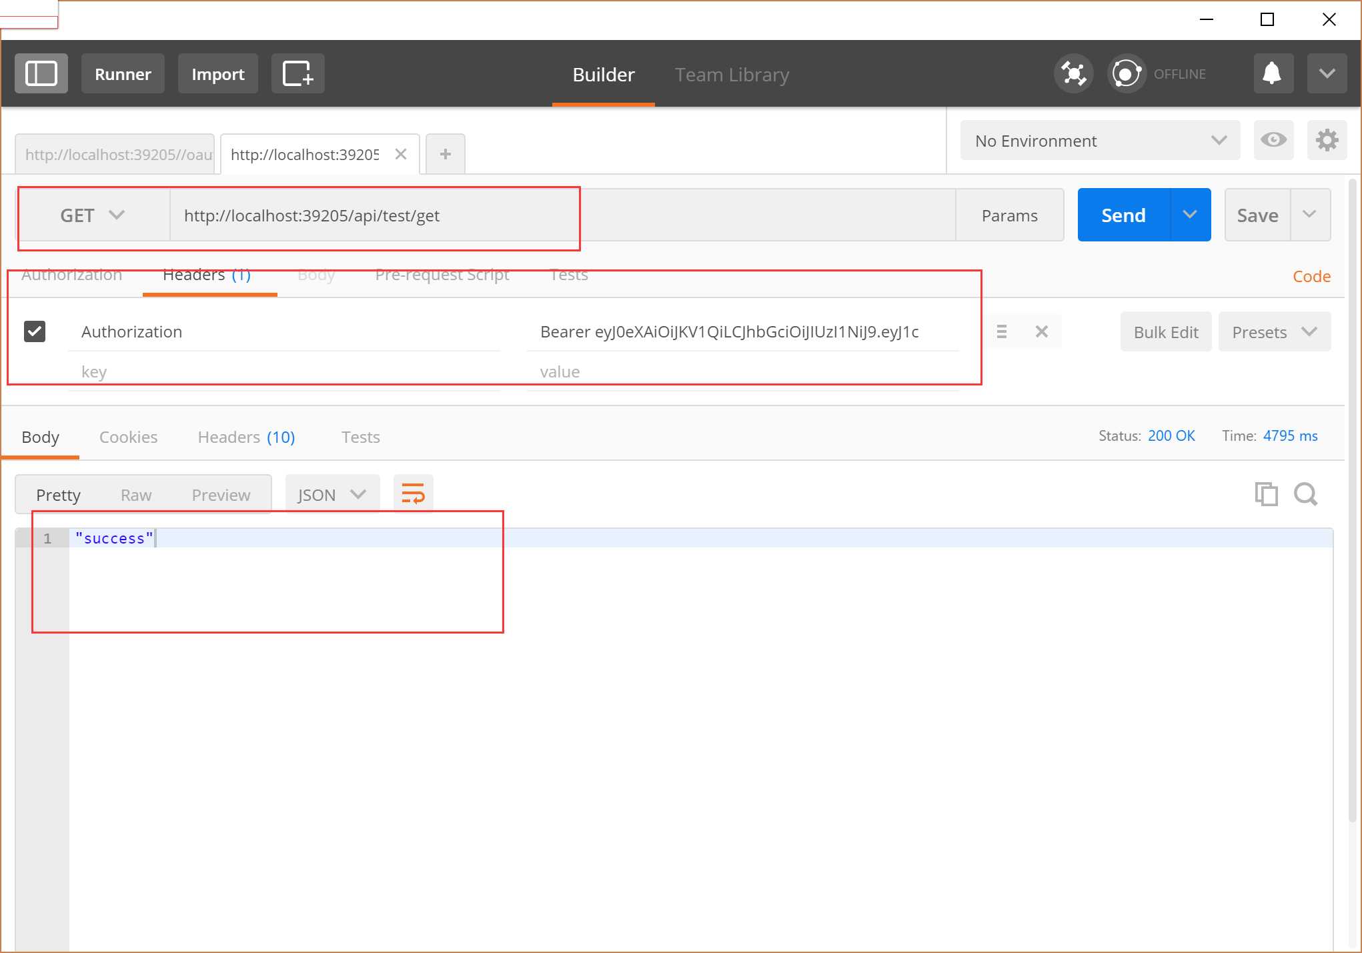Open the Cookies tab in response panel
The height and width of the screenshot is (953, 1362).
point(128,435)
